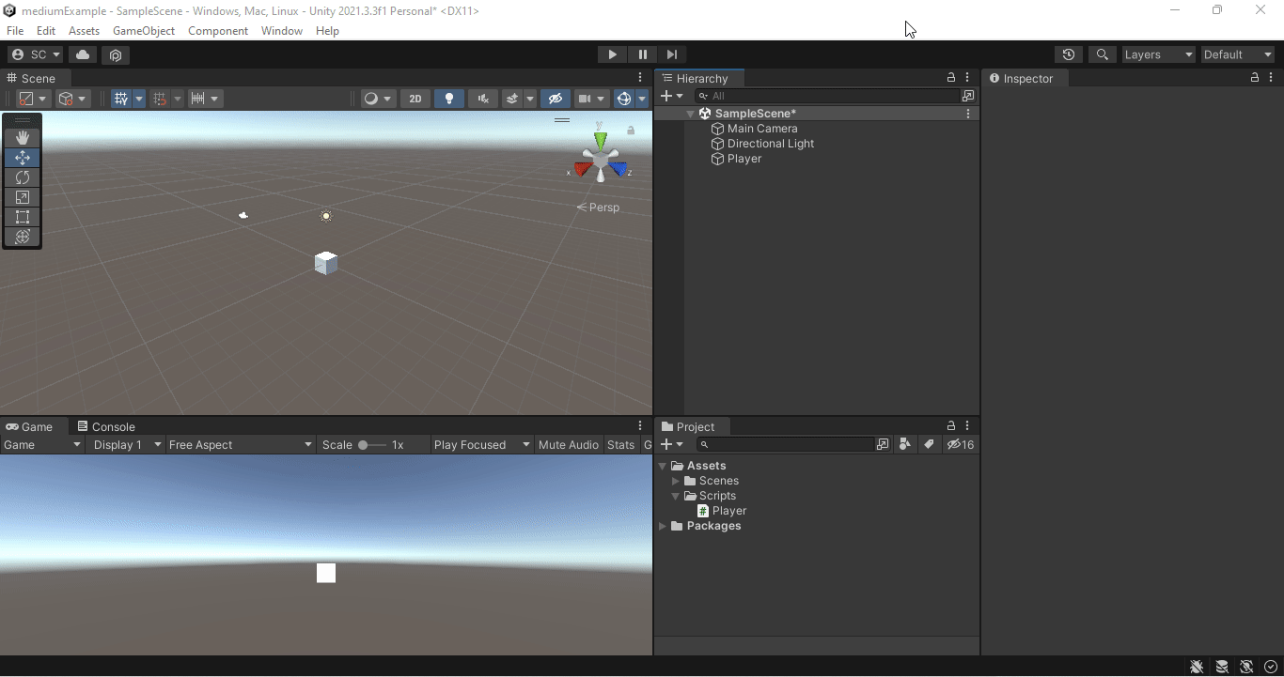Image resolution: width=1284 pixels, height=677 pixels.
Task: Select the Player object in Hierarchy
Action: (x=744, y=159)
